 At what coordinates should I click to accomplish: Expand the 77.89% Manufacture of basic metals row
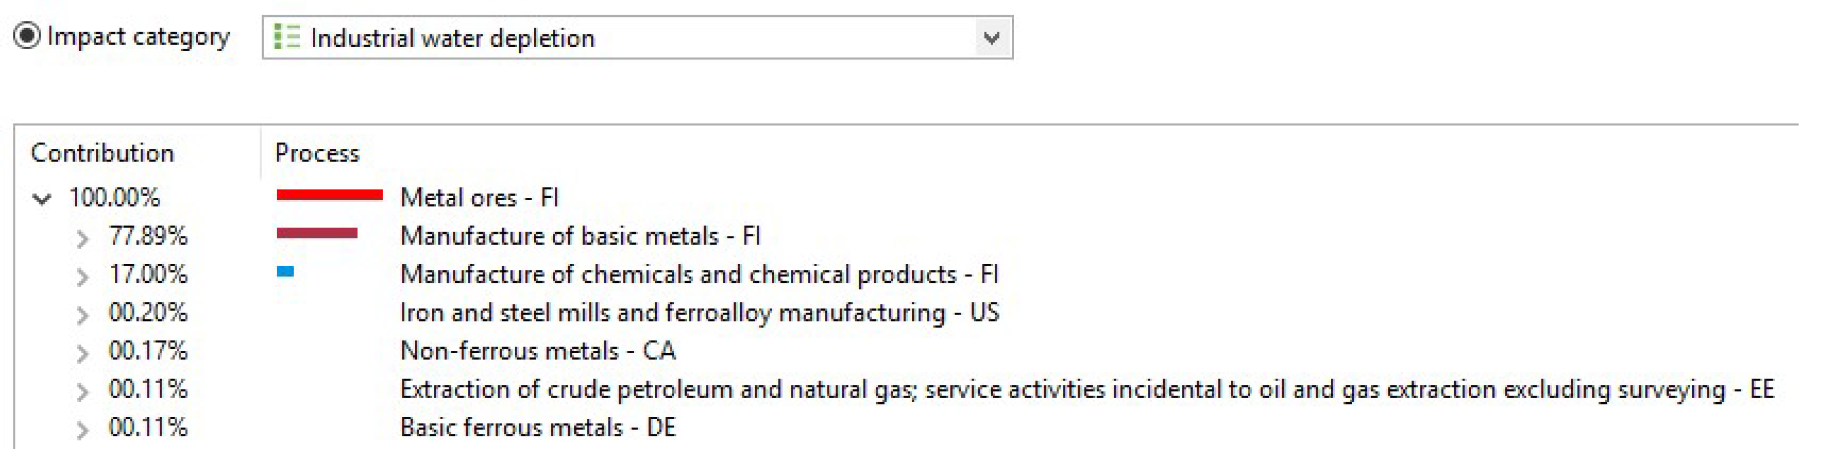click(x=84, y=237)
